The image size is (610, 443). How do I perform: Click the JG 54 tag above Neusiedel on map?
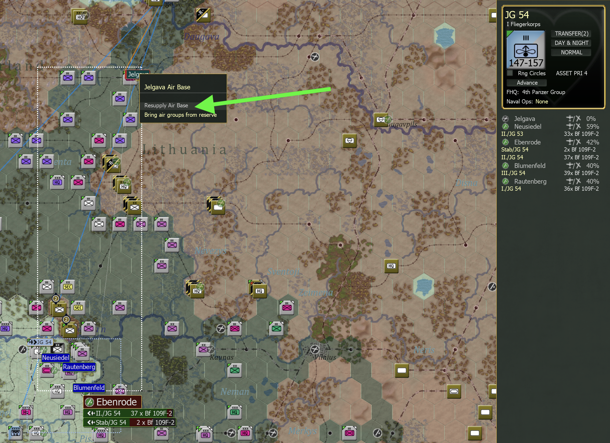click(x=40, y=342)
